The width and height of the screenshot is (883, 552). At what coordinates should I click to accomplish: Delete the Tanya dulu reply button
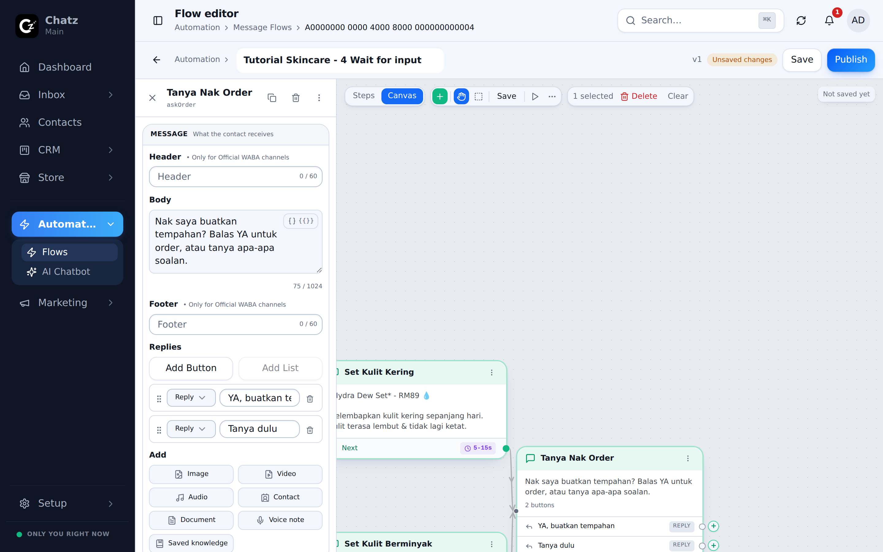310,430
